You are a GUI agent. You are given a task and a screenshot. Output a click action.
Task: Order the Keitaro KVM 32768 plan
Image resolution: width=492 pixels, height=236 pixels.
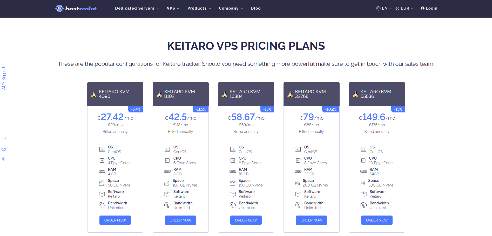311,220
